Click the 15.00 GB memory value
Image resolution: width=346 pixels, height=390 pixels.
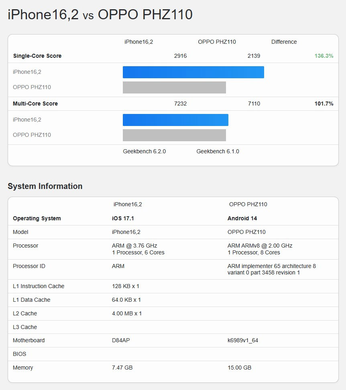click(239, 368)
